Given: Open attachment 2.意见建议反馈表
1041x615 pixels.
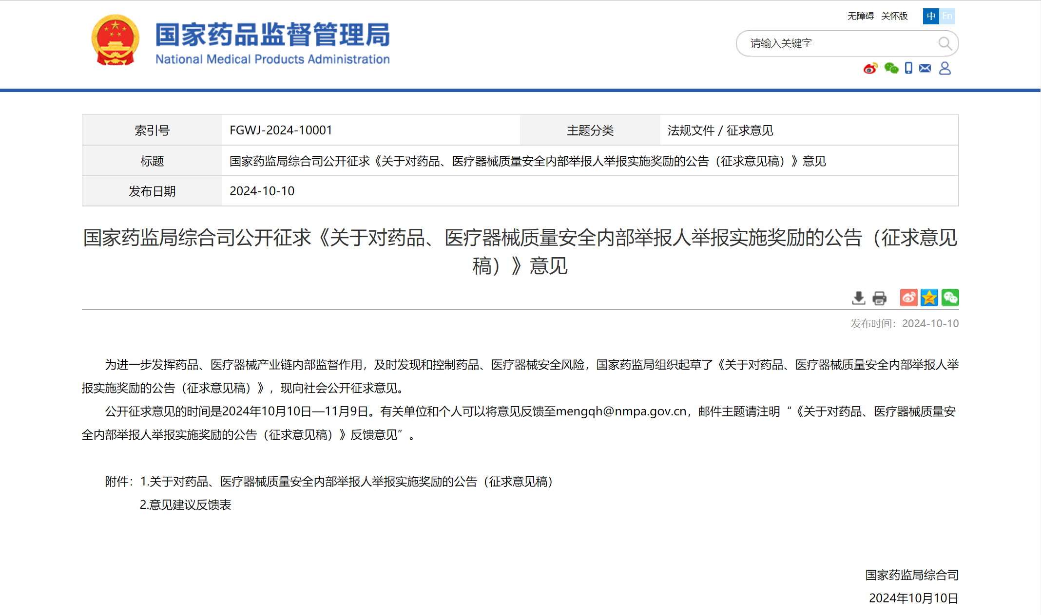Looking at the screenshot, I should coord(185,505).
